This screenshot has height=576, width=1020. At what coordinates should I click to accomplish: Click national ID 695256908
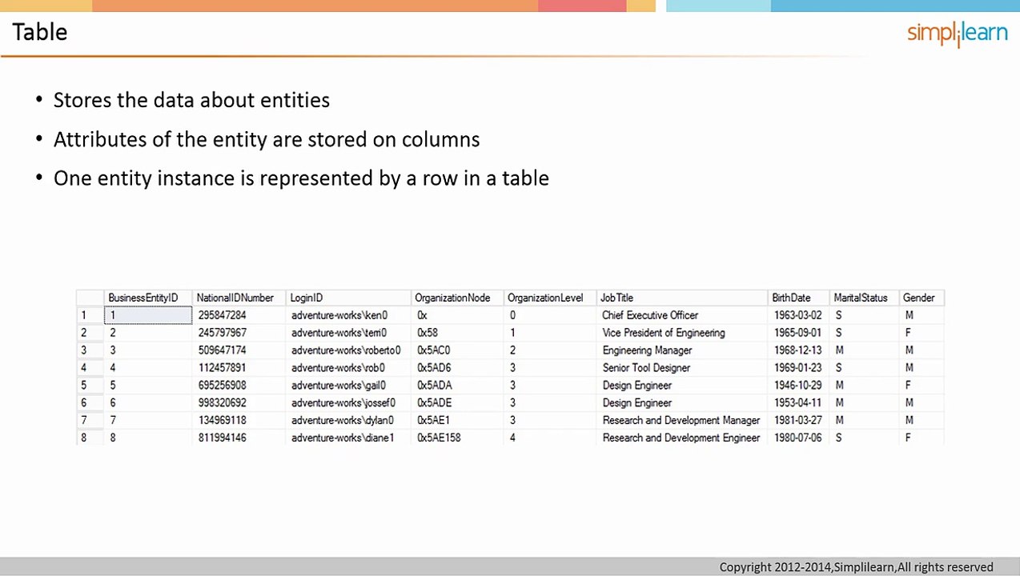(223, 386)
